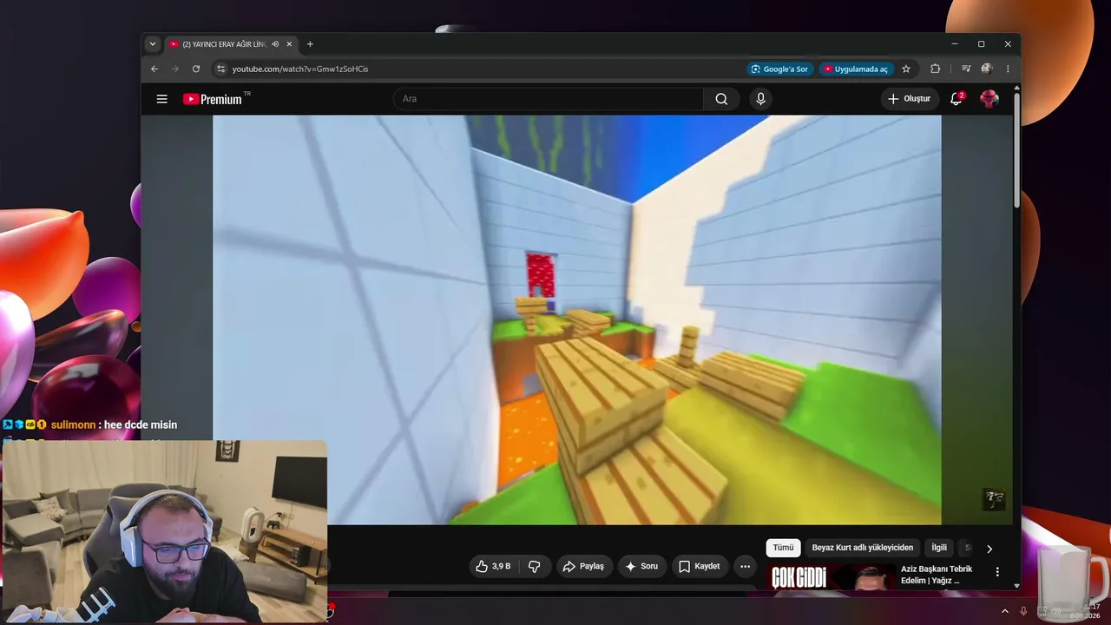Image resolution: width=1111 pixels, height=625 pixels.
Task: Open options menu for Aziz Başkanı video
Action: 997,572
